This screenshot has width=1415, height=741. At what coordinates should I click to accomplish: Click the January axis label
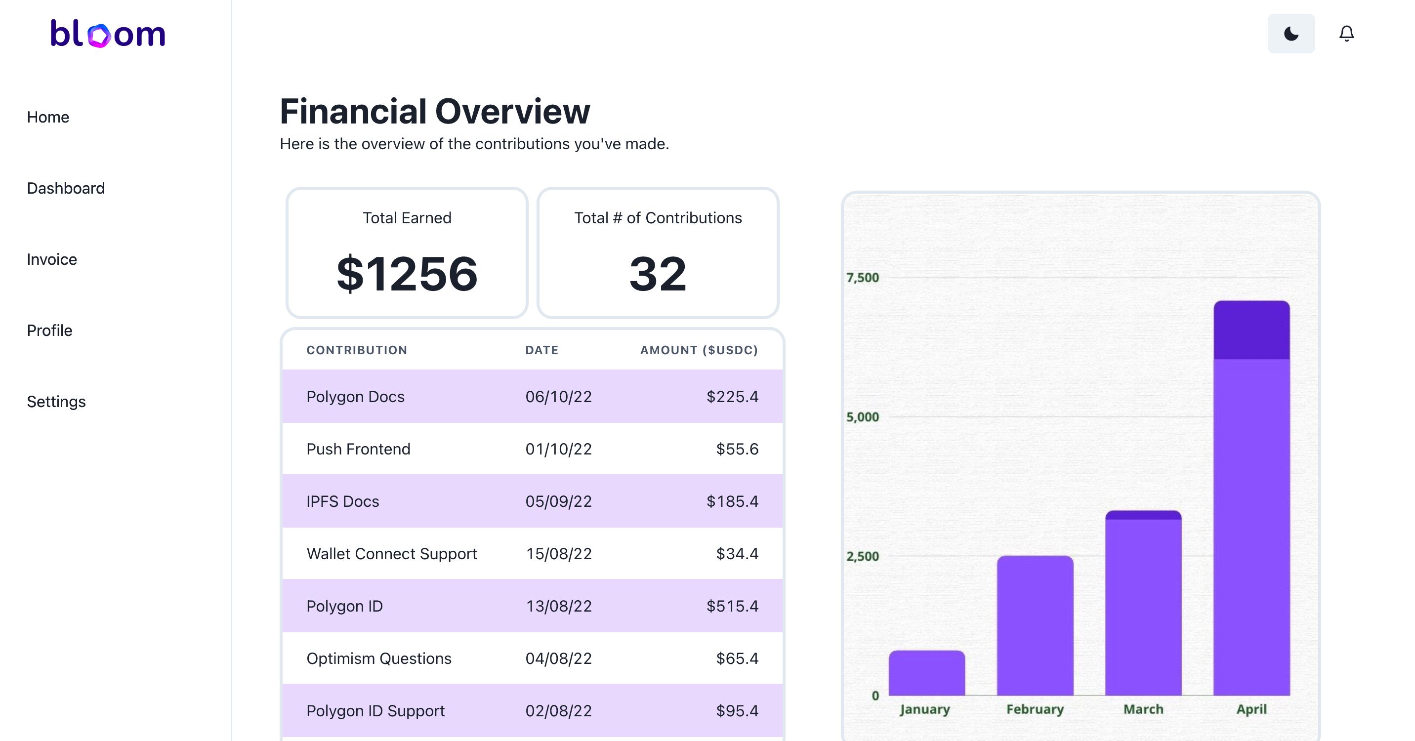pos(925,709)
